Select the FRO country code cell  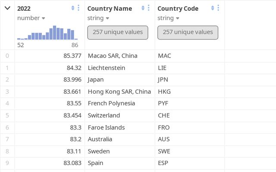(190, 127)
